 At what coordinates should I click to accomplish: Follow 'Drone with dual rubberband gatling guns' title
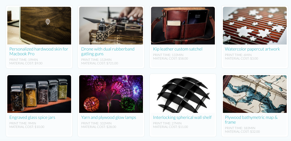click(x=108, y=52)
